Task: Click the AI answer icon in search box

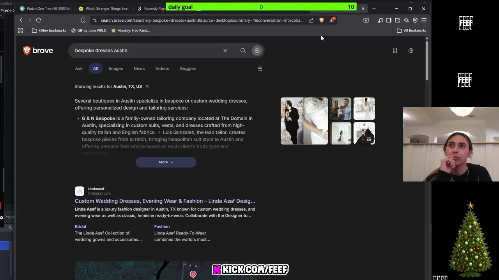Action: coord(257,51)
